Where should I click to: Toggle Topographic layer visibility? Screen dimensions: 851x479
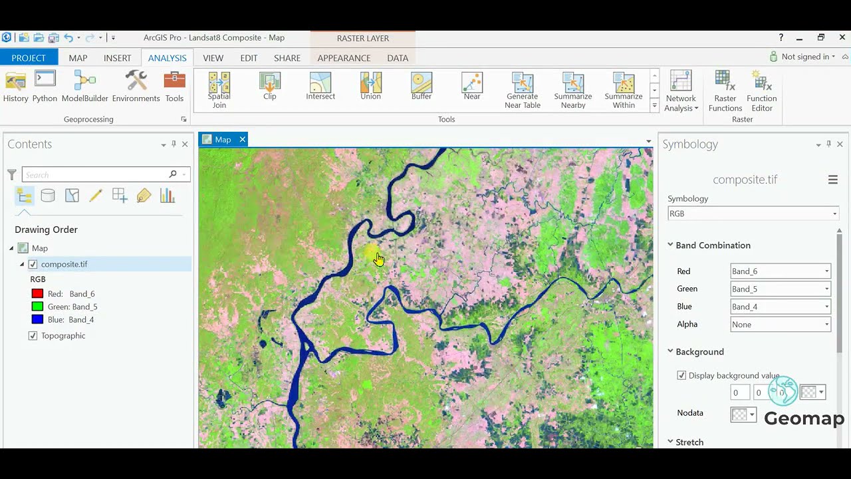click(x=33, y=336)
